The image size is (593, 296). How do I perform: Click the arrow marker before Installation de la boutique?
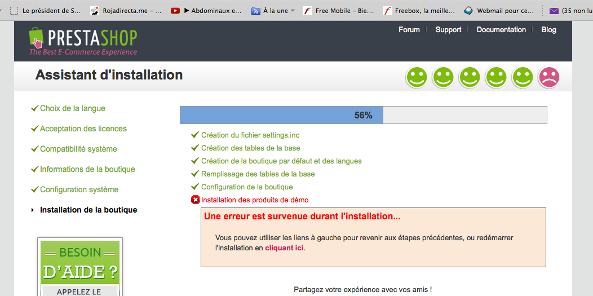33,210
